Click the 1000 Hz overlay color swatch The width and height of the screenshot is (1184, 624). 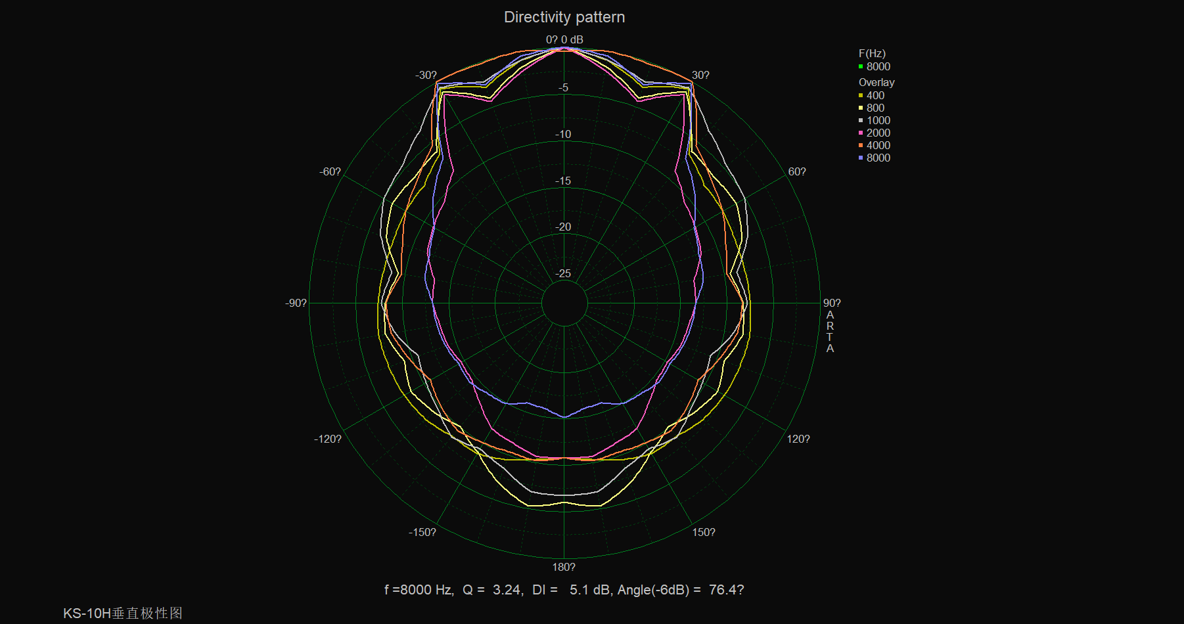861,120
